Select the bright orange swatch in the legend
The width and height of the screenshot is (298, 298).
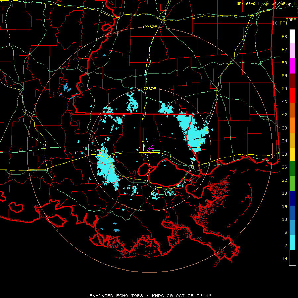[x=292, y=125]
